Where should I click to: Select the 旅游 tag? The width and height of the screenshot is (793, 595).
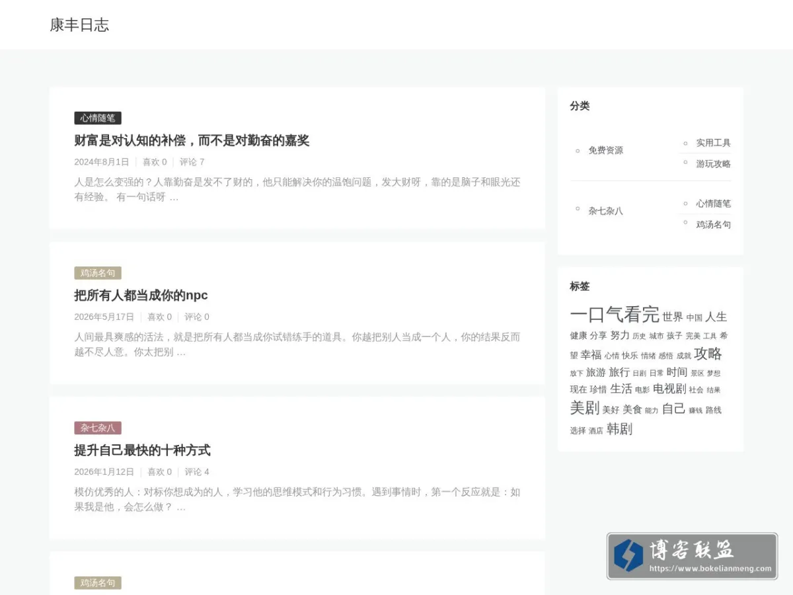tap(595, 373)
